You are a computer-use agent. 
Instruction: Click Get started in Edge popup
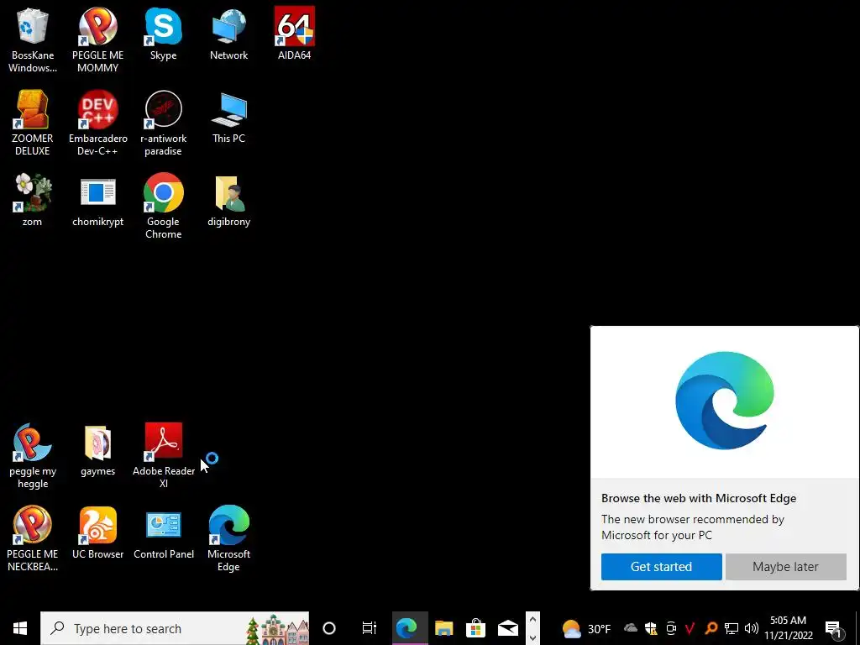point(661,567)
